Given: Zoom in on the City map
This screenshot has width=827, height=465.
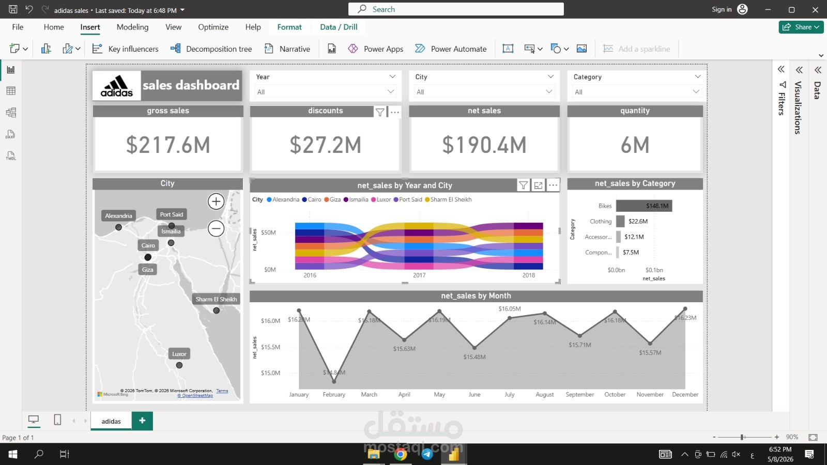Looking at the screenshot, I should pos(216,202).
